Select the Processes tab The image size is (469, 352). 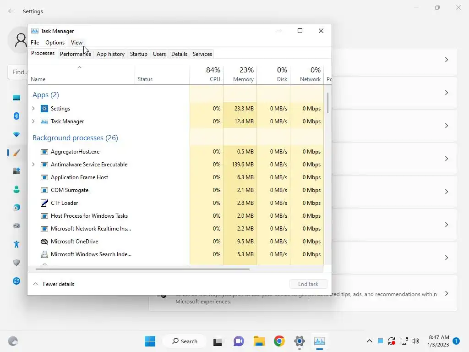click(x=43, y=53)
